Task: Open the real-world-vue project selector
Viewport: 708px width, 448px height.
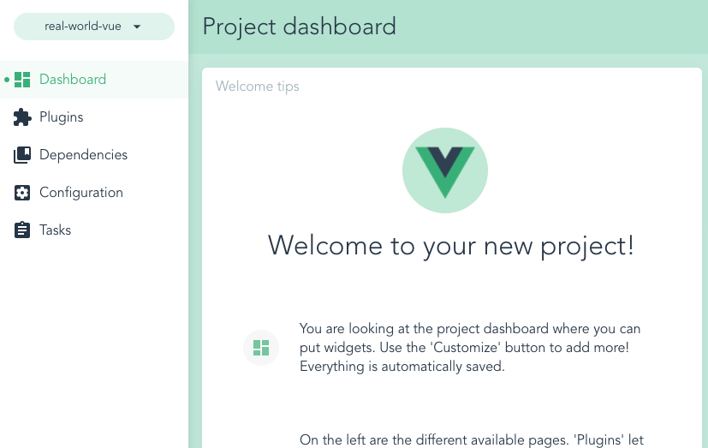Action: pyautogui.click(x=83, y=27)
